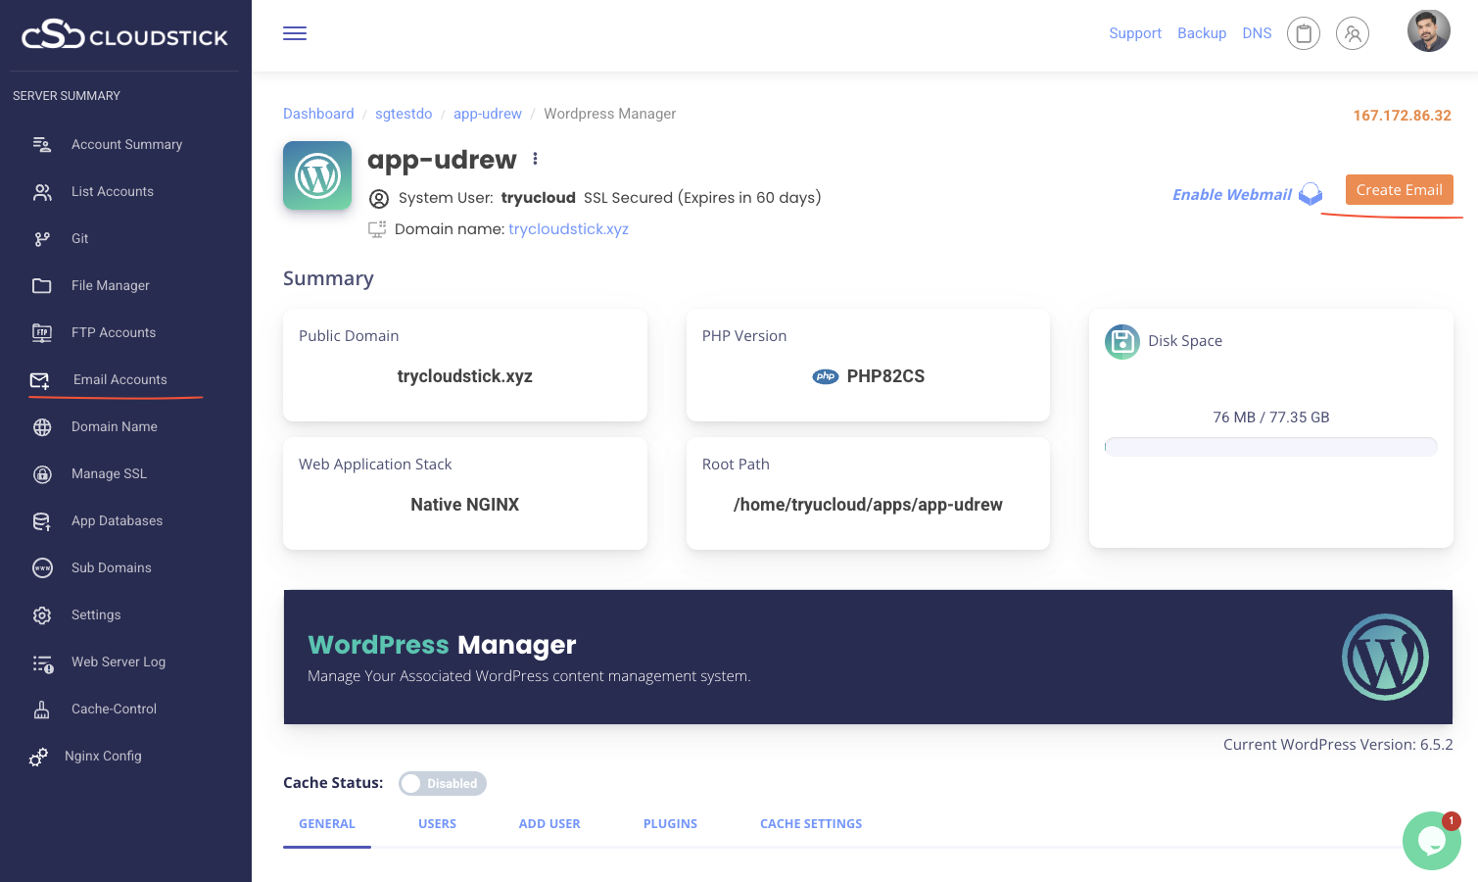Open the profile avatar menu
The image size is (1478, 882).
[1428, 31]
